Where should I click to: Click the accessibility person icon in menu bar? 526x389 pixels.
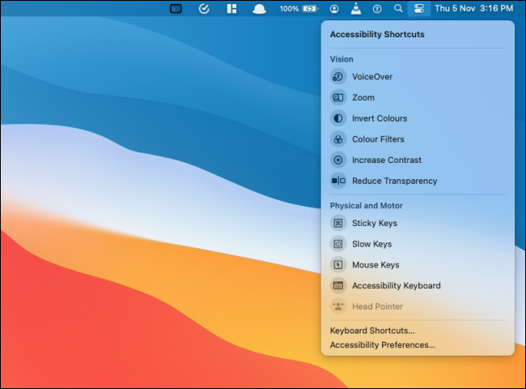[377, 9]
